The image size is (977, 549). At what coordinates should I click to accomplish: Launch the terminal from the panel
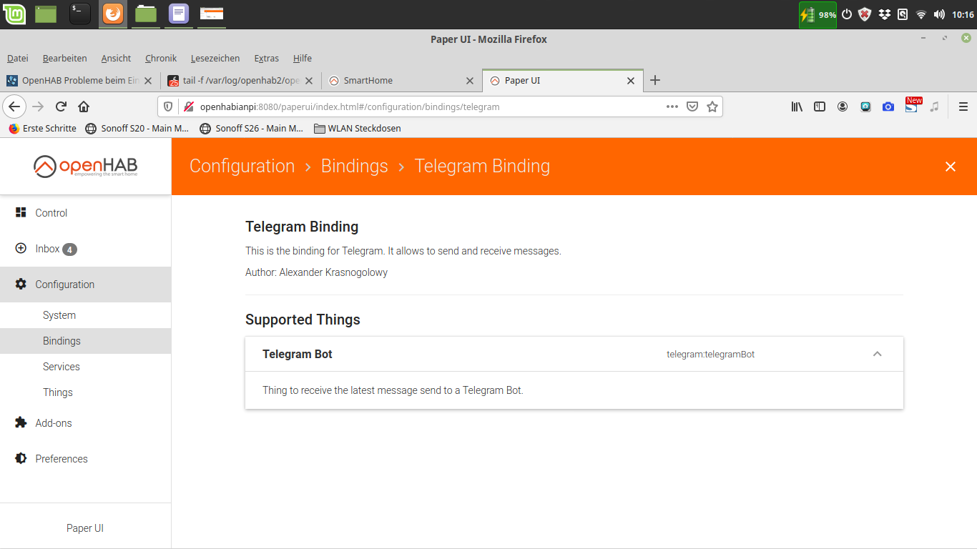tap(80, 14)
